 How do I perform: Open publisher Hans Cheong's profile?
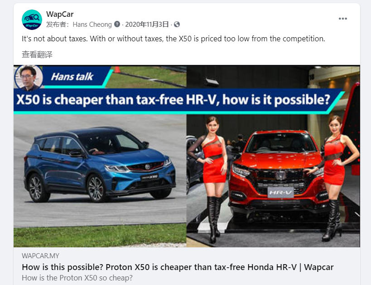pyautogui.click(x=92, y=25)
